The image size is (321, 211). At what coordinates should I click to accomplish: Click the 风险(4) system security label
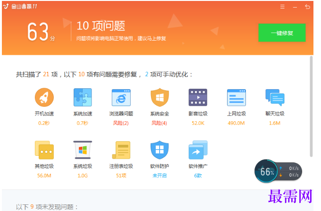coord(159,123)
